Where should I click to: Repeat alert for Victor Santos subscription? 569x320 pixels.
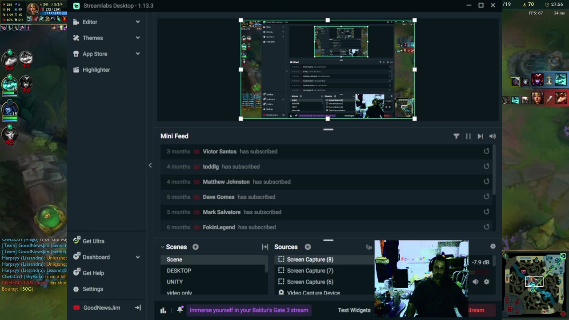pyautogui.click(x=486, y=151)
